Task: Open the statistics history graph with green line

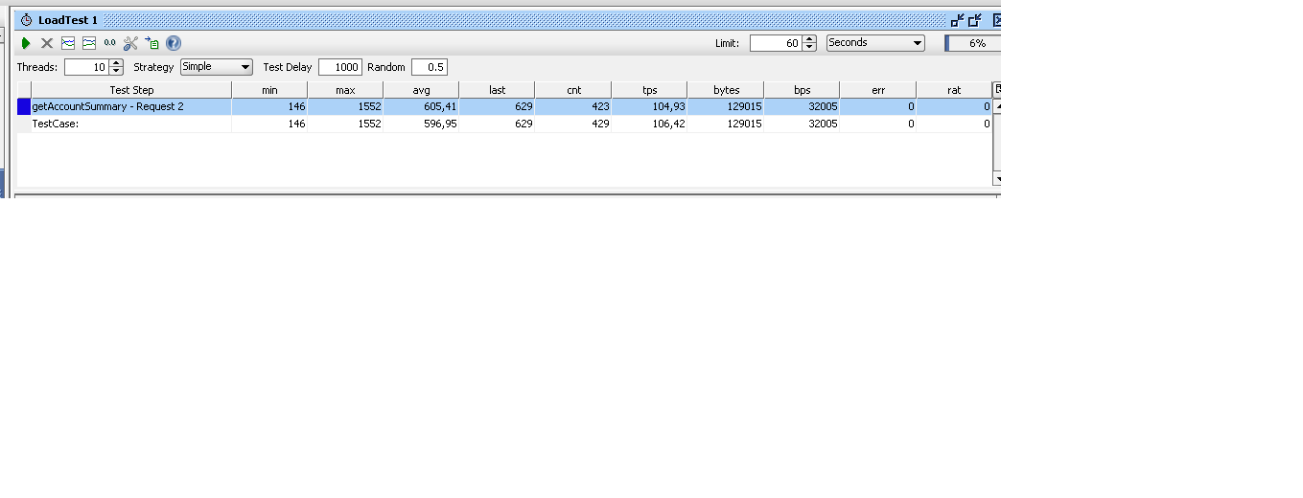Action: coord(89,43)
